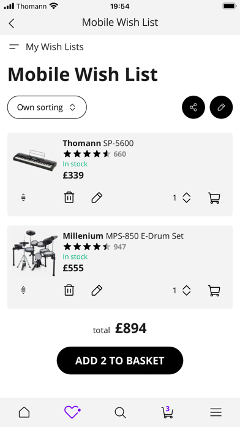Click the edit wish list pencil button
The height and width of the screenshot is (427, 240).
(x=221, y=107)
